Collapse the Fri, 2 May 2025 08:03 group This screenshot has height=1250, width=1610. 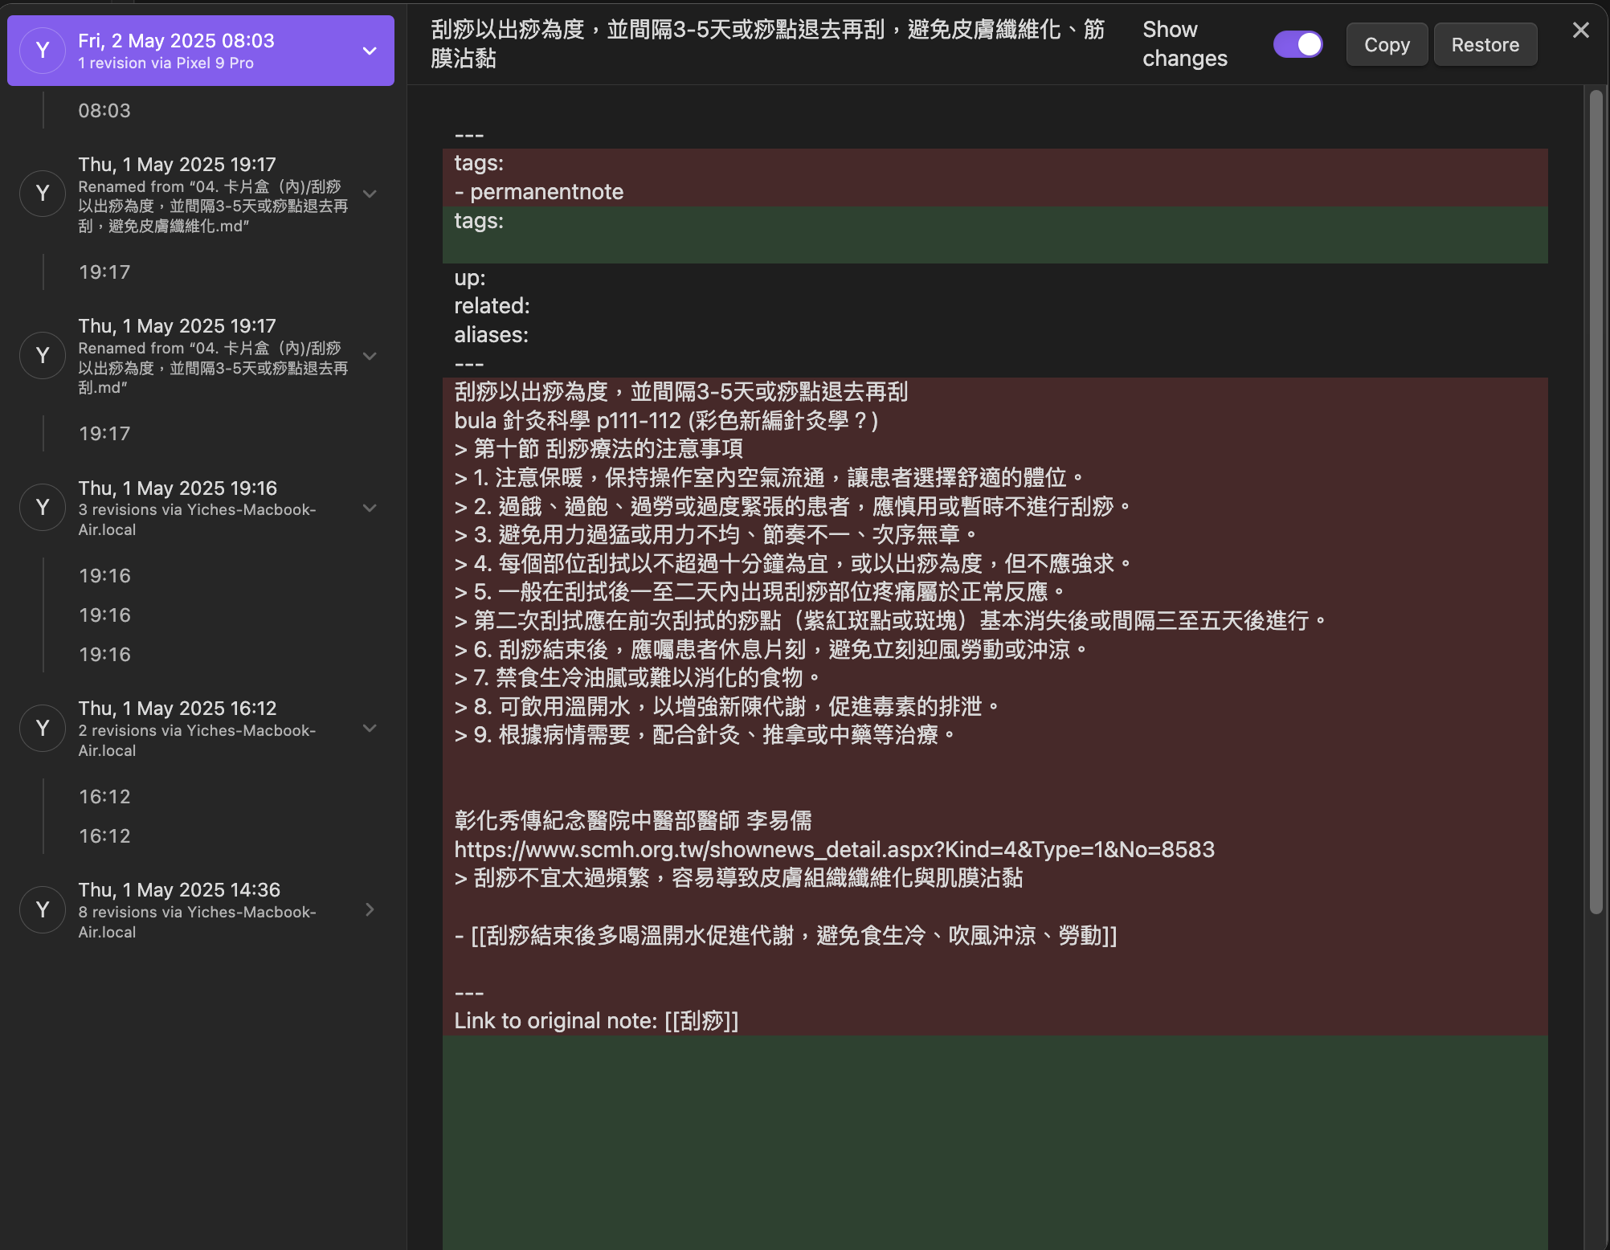370,51
